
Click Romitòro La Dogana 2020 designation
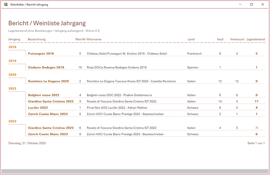(x=48, y=81)
